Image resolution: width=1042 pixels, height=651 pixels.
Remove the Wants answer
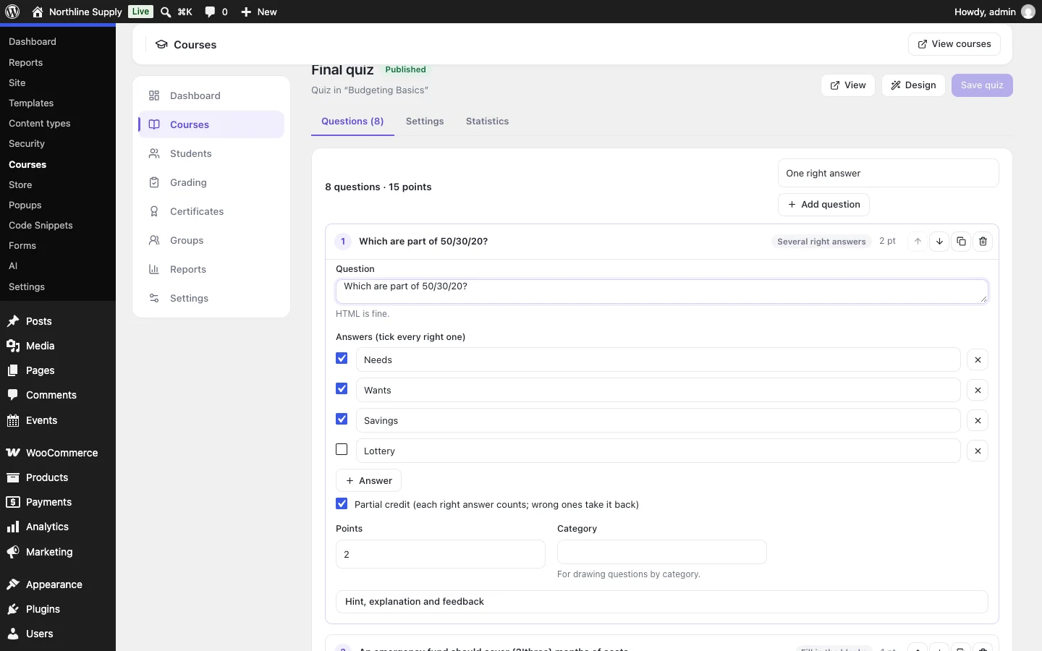[x=978, y=390]
